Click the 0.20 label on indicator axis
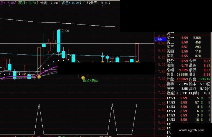This screenshot has width=212, height=137. click(x=162, y=129)
